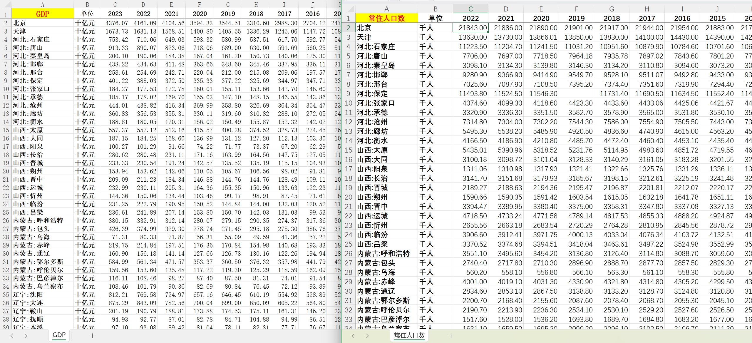Select row 15 header in population sheet
The height and width of the screenshot is (343, 752).
pyautogui.click(x=349, y=150)
